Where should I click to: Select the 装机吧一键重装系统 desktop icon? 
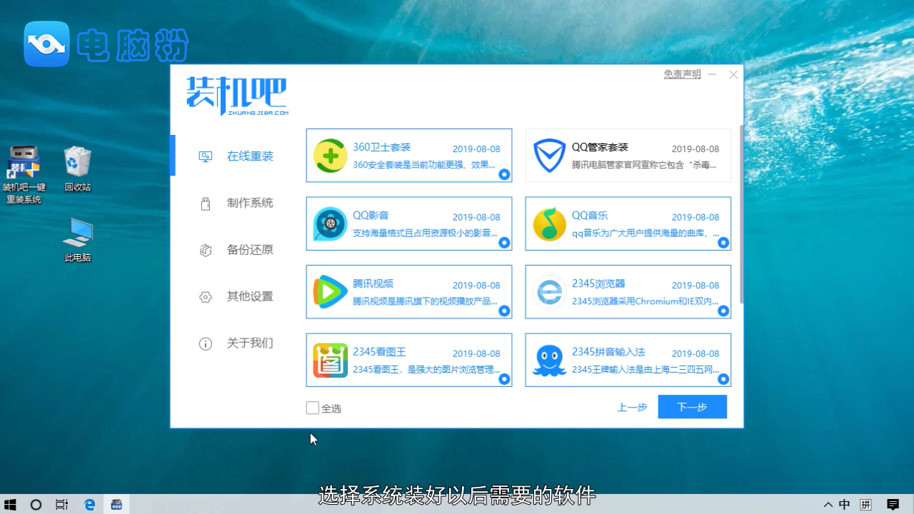(24, 175)
